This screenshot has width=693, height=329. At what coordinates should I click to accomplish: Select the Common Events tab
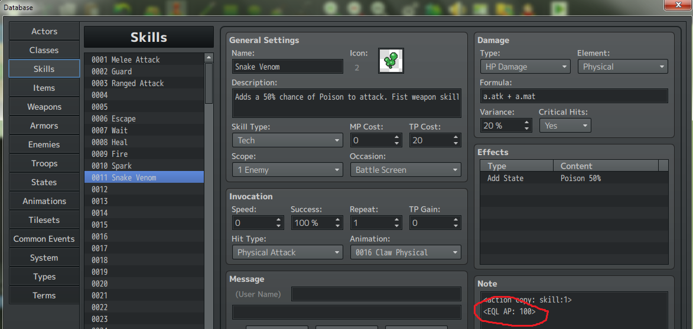pyautogui.click(x=44, y=239)
